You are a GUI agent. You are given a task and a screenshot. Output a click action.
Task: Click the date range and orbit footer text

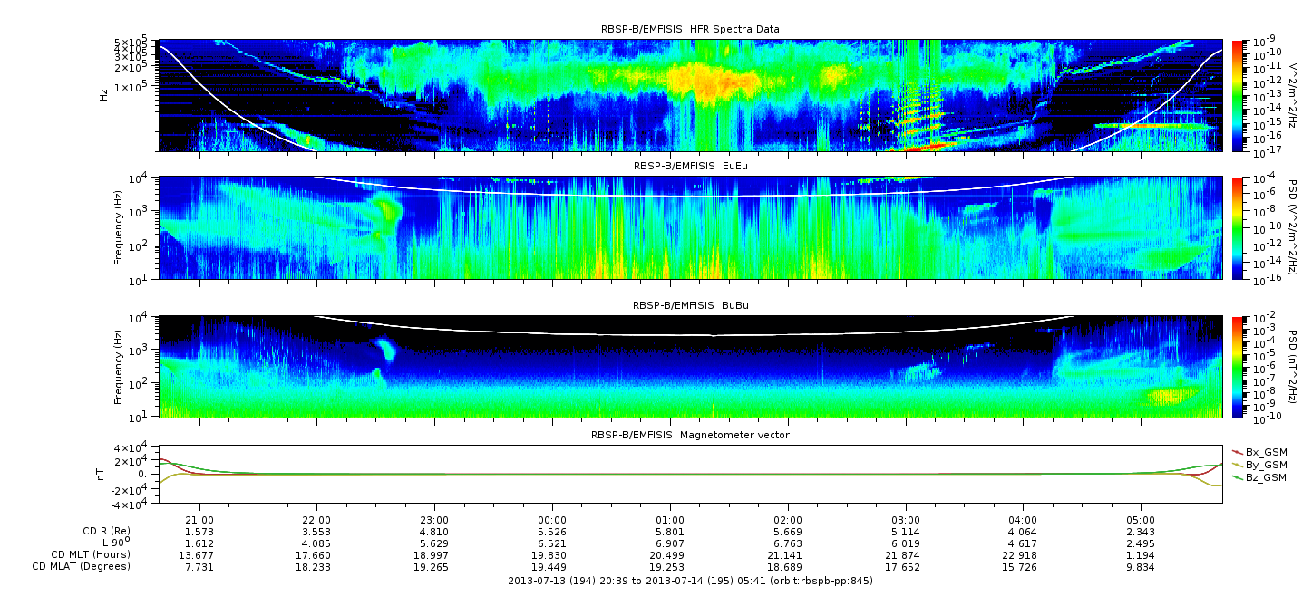689,581
